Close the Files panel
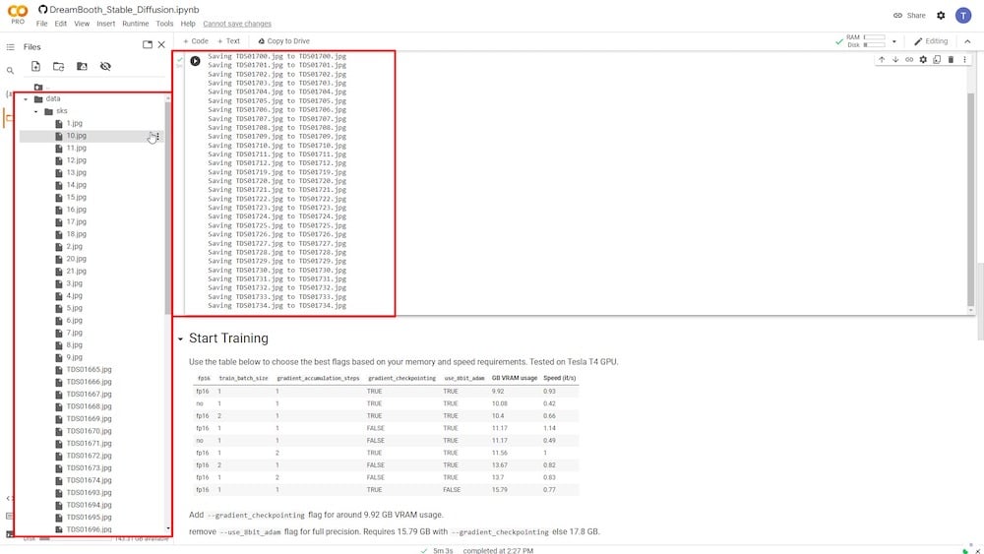The image size is (984, 554). coord(162,44)
